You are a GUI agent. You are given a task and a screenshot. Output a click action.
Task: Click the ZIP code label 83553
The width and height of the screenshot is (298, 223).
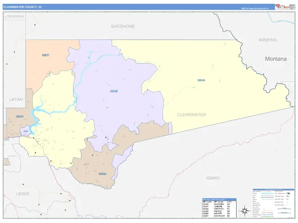(102, 174)
